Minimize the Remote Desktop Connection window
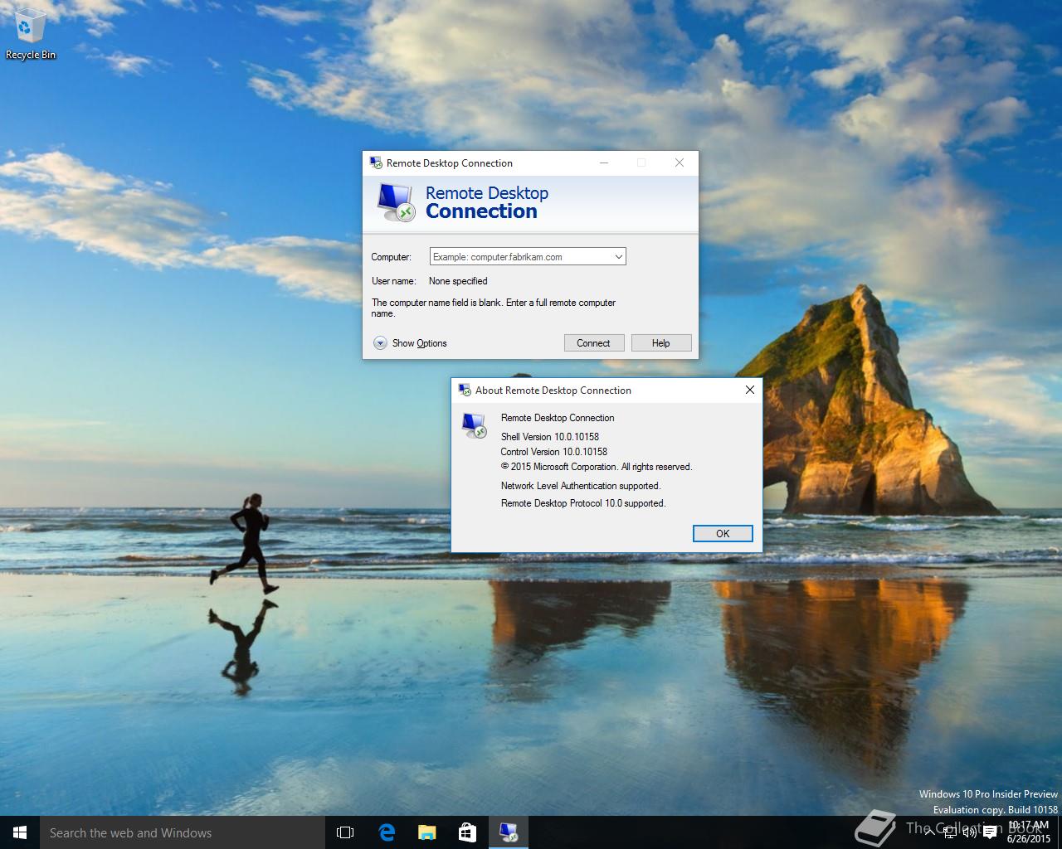Viewport: 1062px width, 849px height. pos(604,163)
